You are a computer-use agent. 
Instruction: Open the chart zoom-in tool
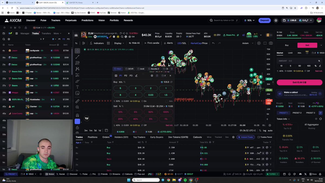(x=77, y=107)
